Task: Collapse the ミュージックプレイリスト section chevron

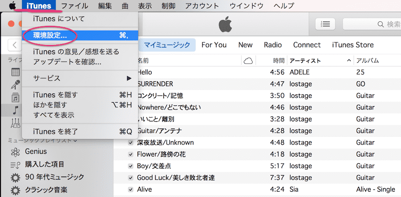Action: [75, 140]
